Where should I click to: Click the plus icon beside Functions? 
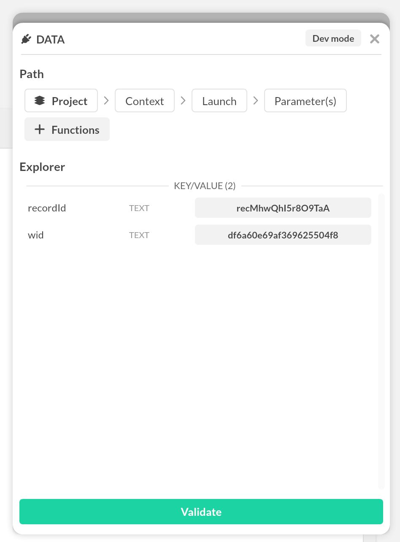point(40,129)
